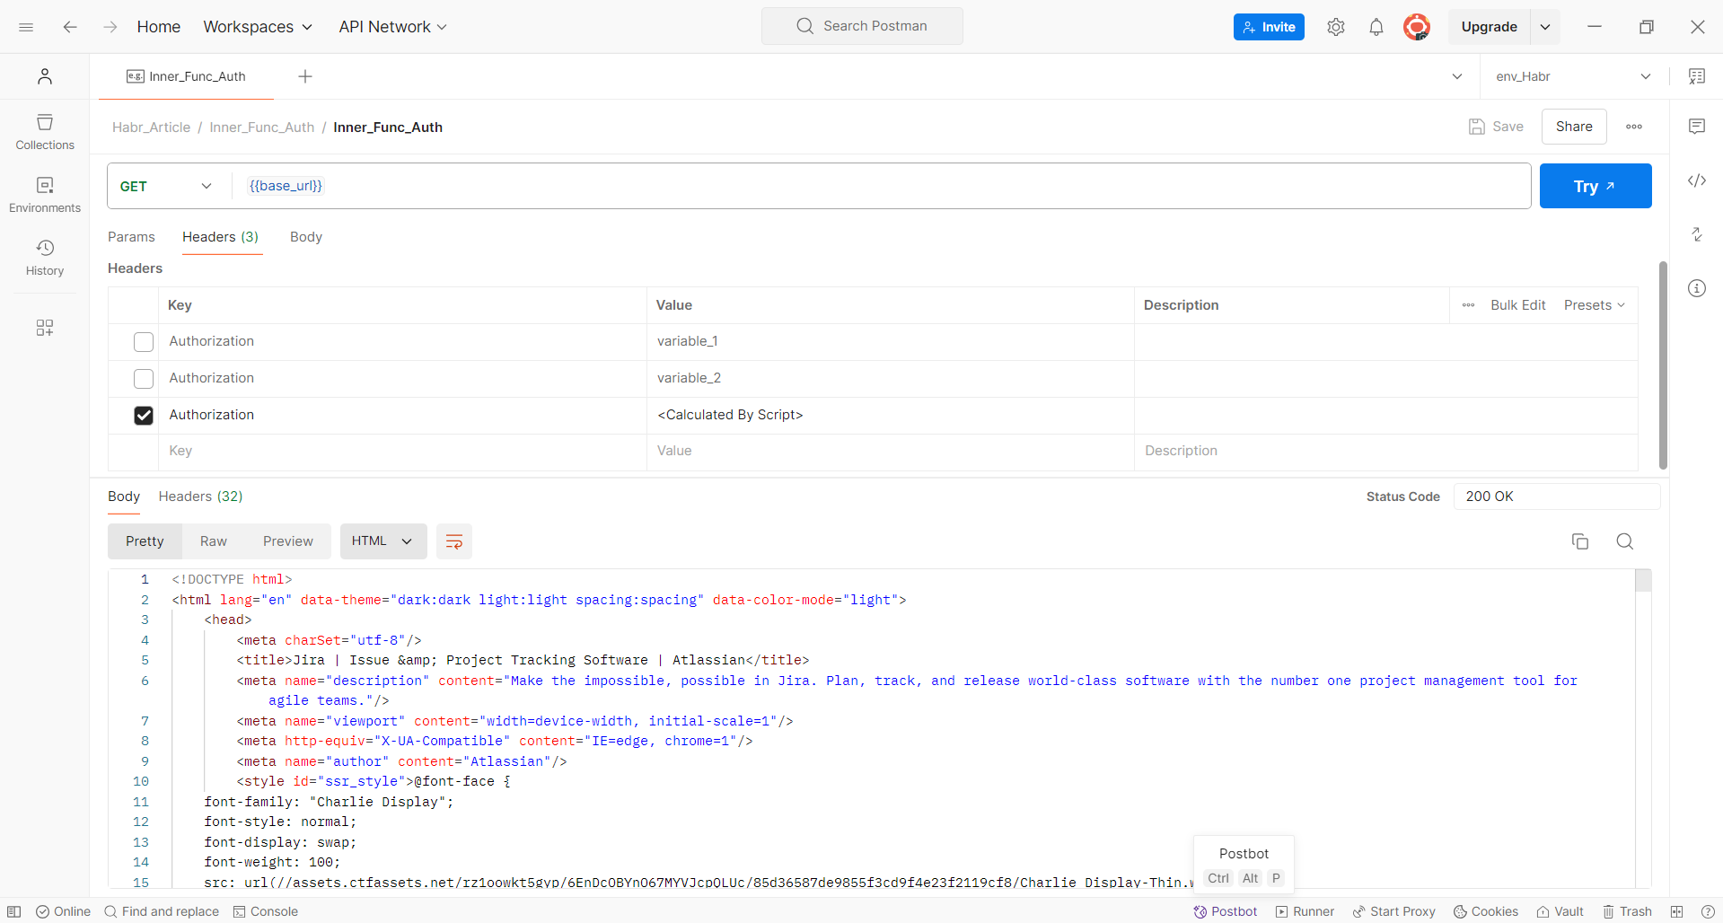Screen dimensions: 1723x923
Task: Select the Inner_Func_Auth tab
Action: coord(186,76)
